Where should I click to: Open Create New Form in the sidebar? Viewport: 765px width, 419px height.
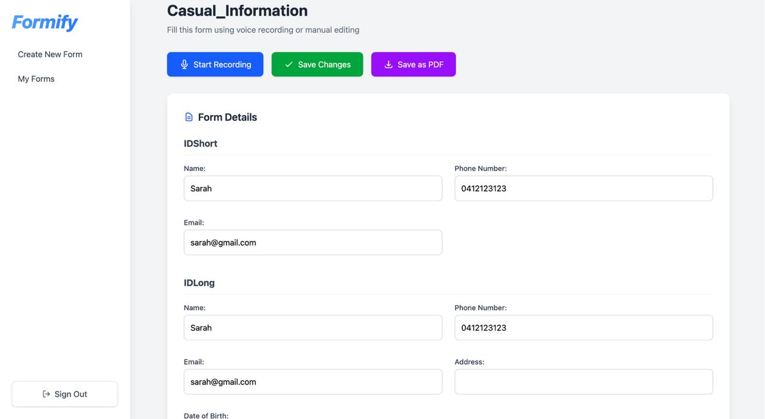pyautogui.click(x=50, y=54)
